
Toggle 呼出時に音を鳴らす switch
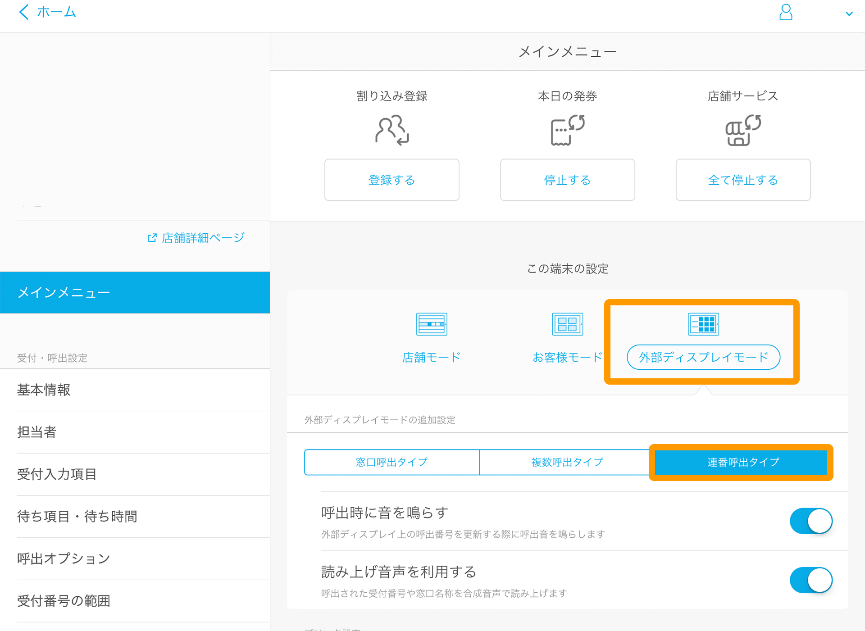pyautogui.click(x=811, y=521)
